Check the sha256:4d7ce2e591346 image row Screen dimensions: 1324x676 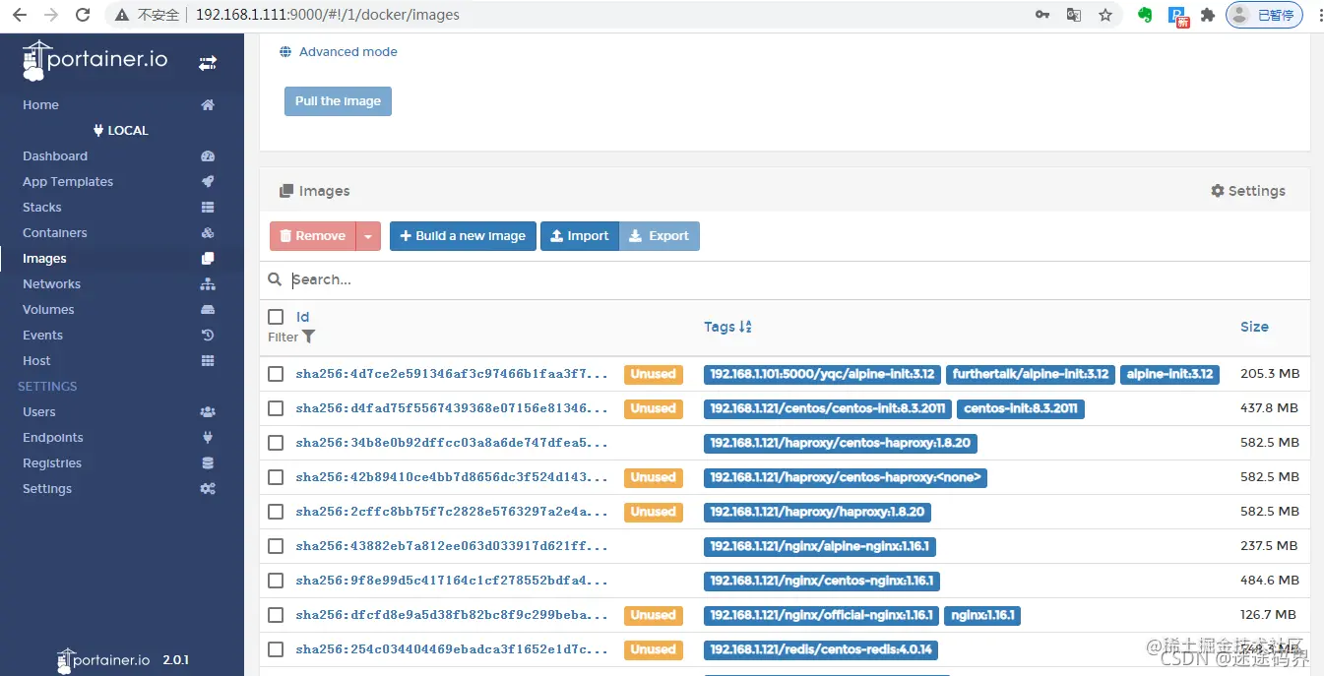click(x=276, y=374)
